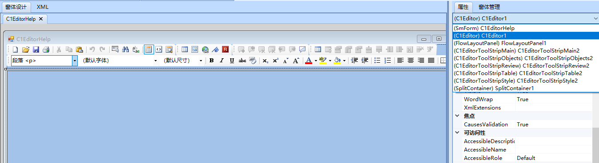Click the Insert table icon
This screenshot has width=599, height=163.
tap(185, 49)
